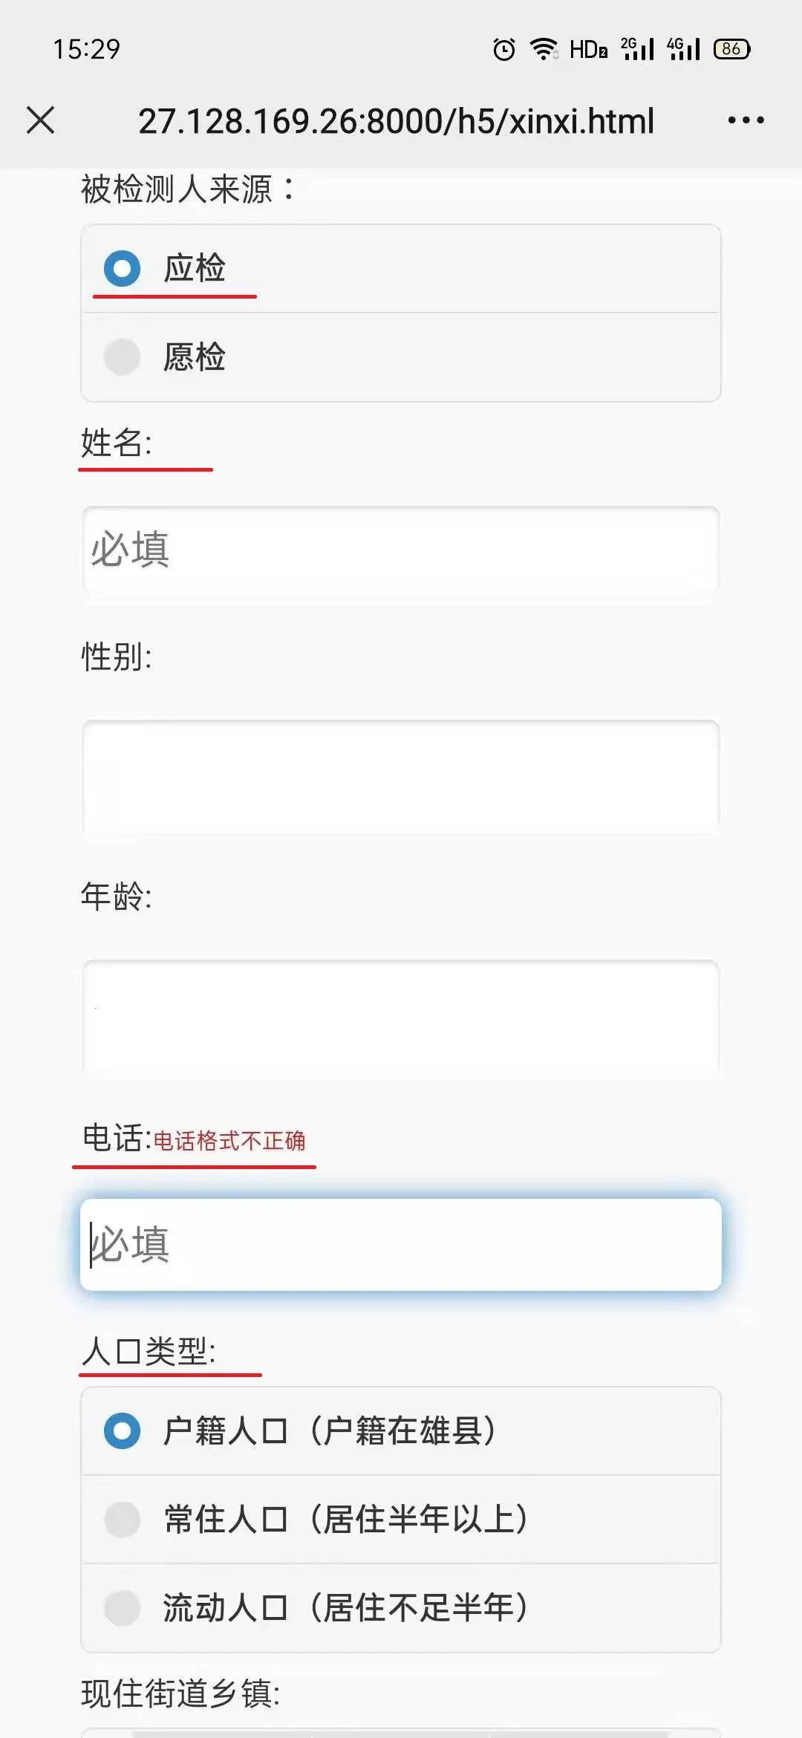
Task: Select the 愿检 radio option
Action: tap(123, 357)
